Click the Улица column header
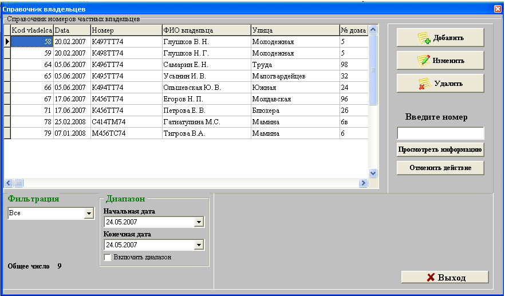 click(295, 30)
